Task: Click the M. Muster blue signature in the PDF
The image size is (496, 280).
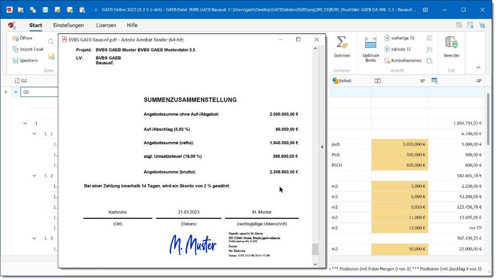Action: click(193, 244)
